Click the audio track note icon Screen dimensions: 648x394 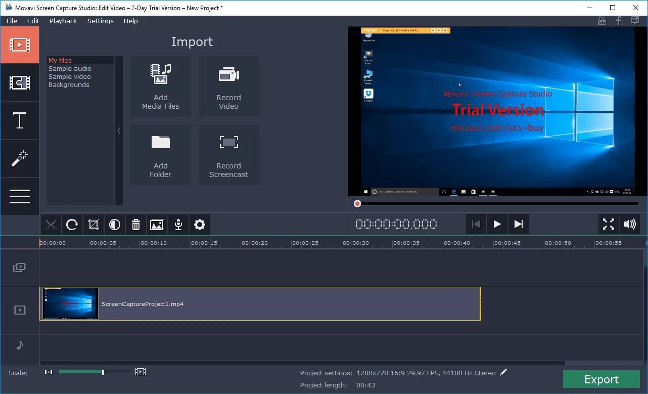point(20,345)
